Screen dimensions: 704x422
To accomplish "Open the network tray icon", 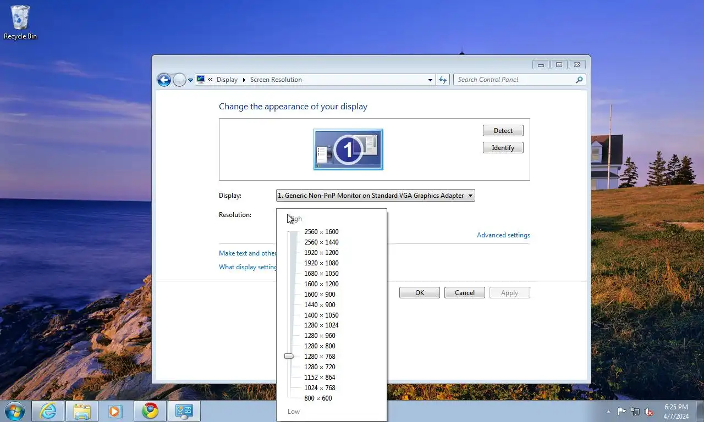I will tap(635, 412).
